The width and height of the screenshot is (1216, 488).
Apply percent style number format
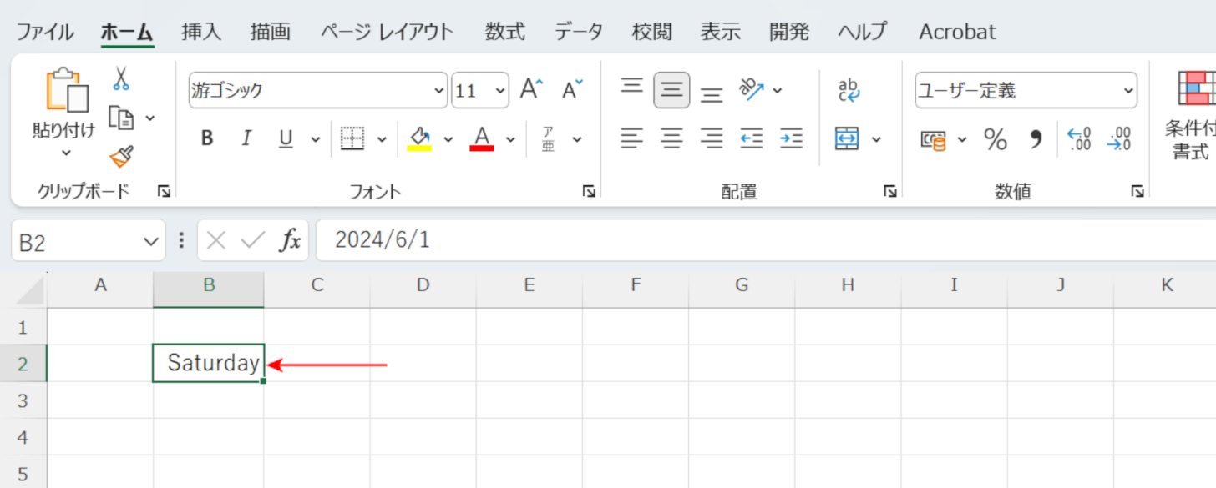[995, 139]
